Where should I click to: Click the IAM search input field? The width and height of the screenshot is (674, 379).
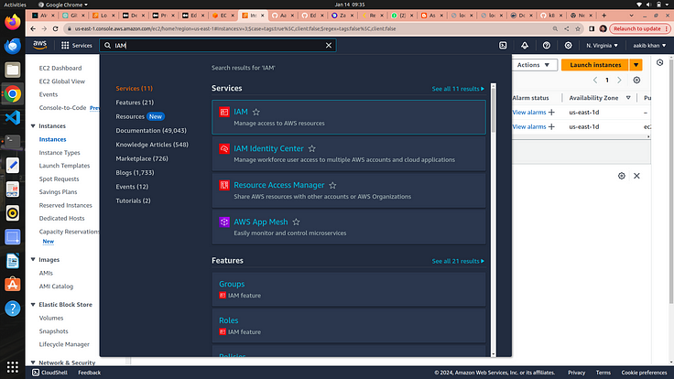coord(218,45)
